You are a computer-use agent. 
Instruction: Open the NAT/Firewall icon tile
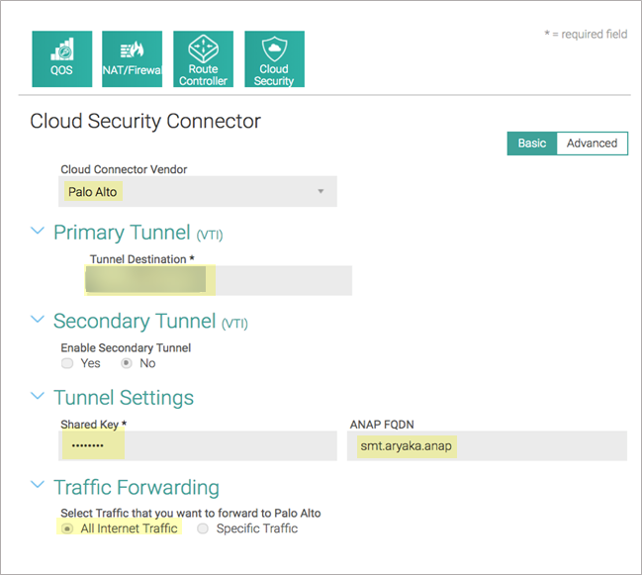tap(133, 58)
